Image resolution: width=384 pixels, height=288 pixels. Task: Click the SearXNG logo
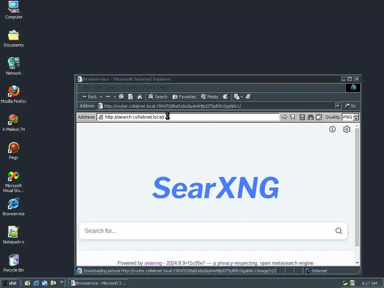click(x=216, y=187)
